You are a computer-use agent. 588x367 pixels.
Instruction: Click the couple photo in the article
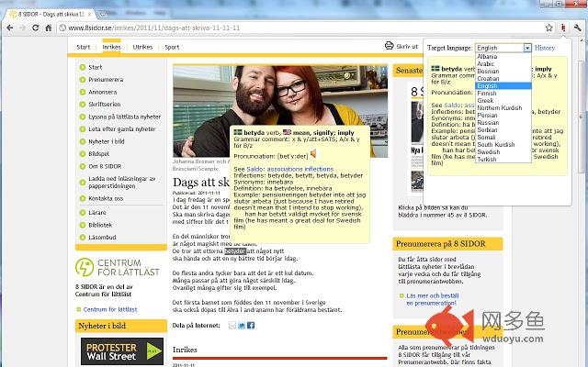tap(279, 111)
